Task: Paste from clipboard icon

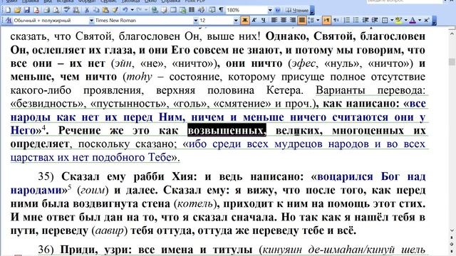Action: click(x=105, y=10)
